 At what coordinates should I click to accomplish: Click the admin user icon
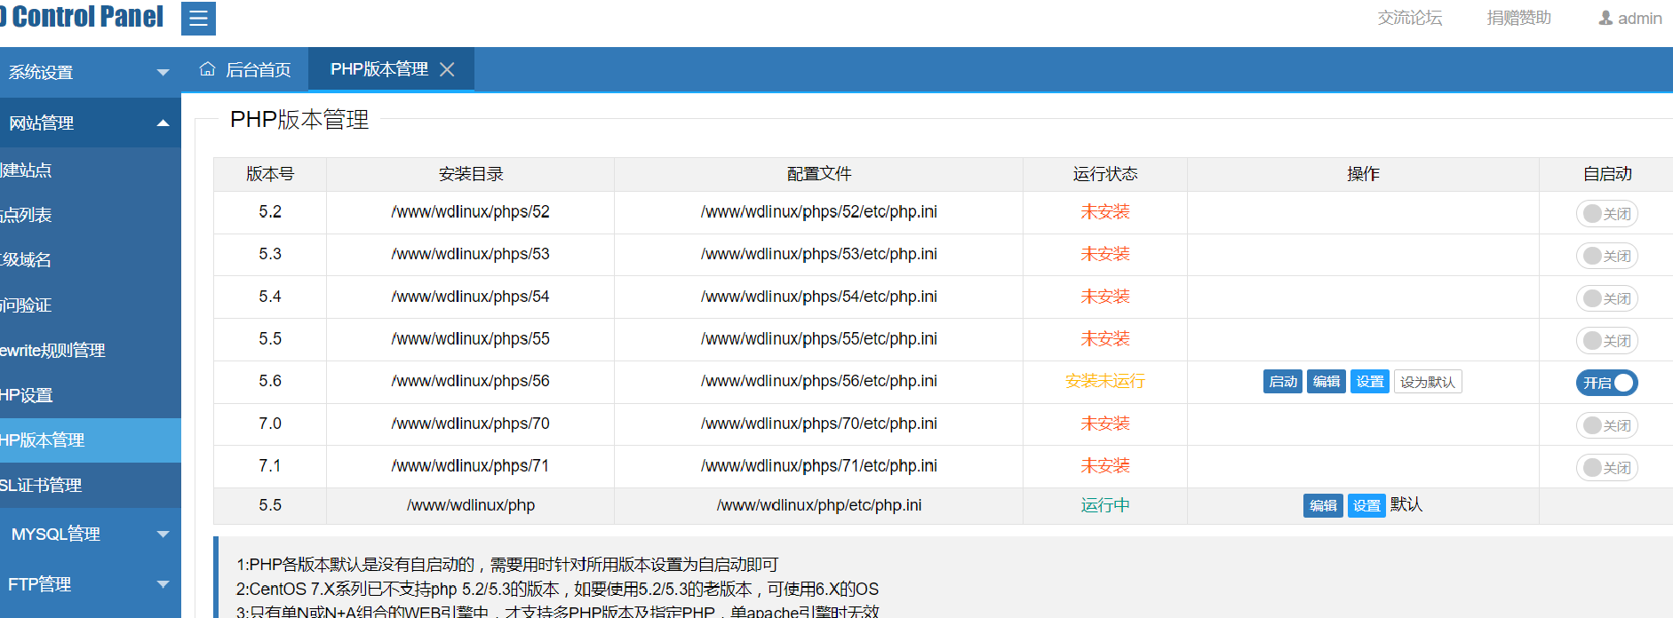click(x=1605, y=18)
